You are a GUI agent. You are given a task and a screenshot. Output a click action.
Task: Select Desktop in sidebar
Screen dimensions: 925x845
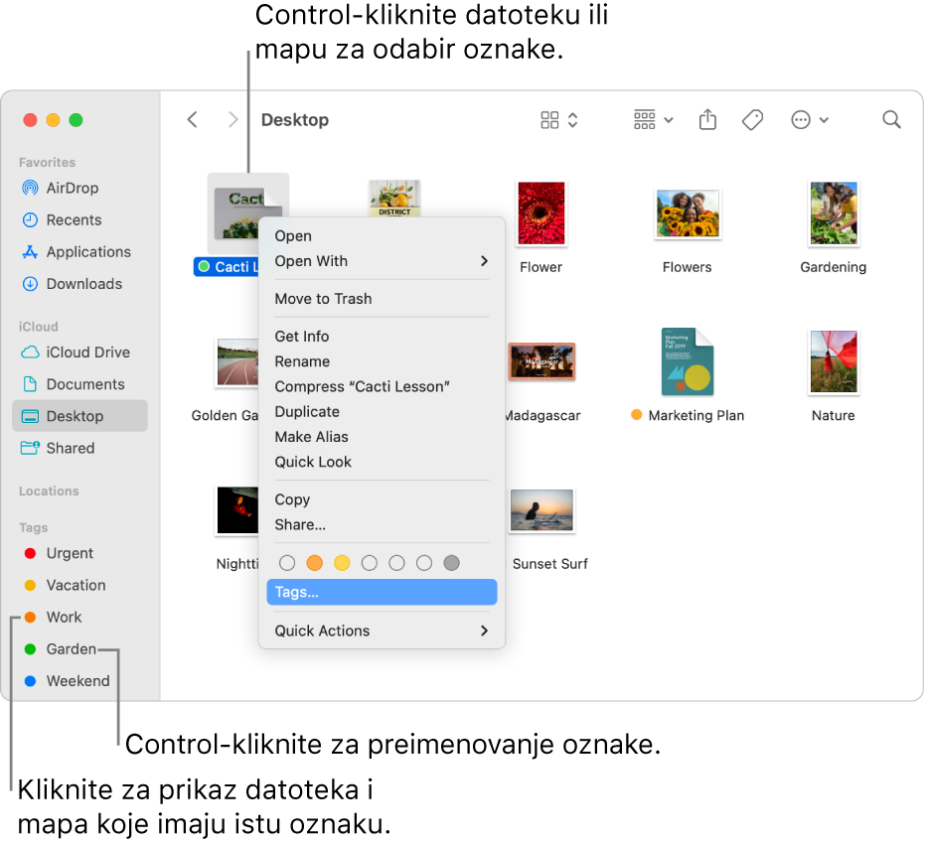pyautogui.click(x=79, y=416)
